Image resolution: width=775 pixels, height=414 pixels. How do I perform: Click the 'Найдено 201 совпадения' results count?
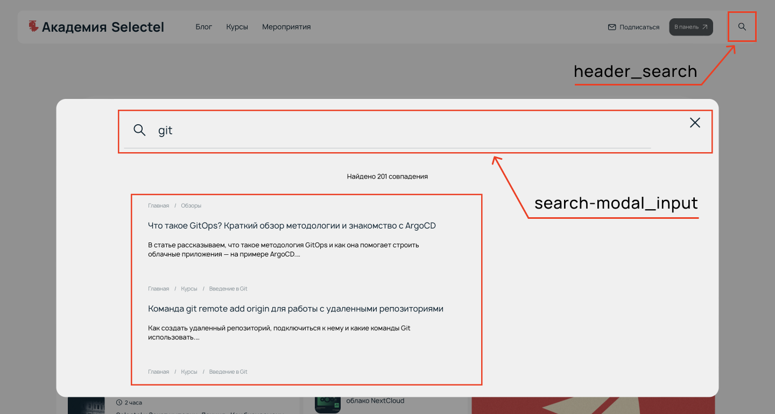tap(387, 176)
